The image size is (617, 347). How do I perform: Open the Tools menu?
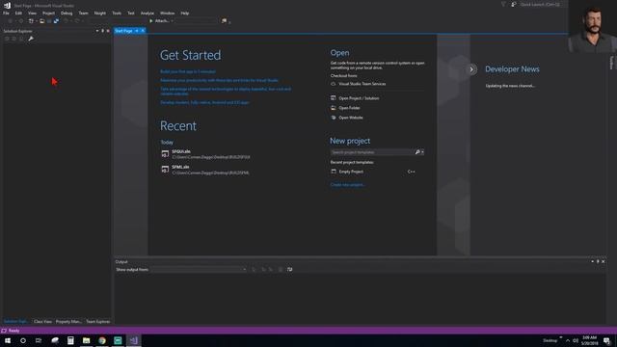point(117,13)
